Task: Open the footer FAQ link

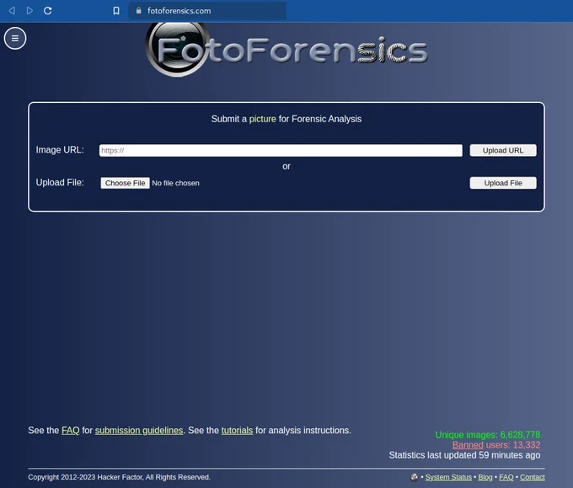Action: [506, 477]
